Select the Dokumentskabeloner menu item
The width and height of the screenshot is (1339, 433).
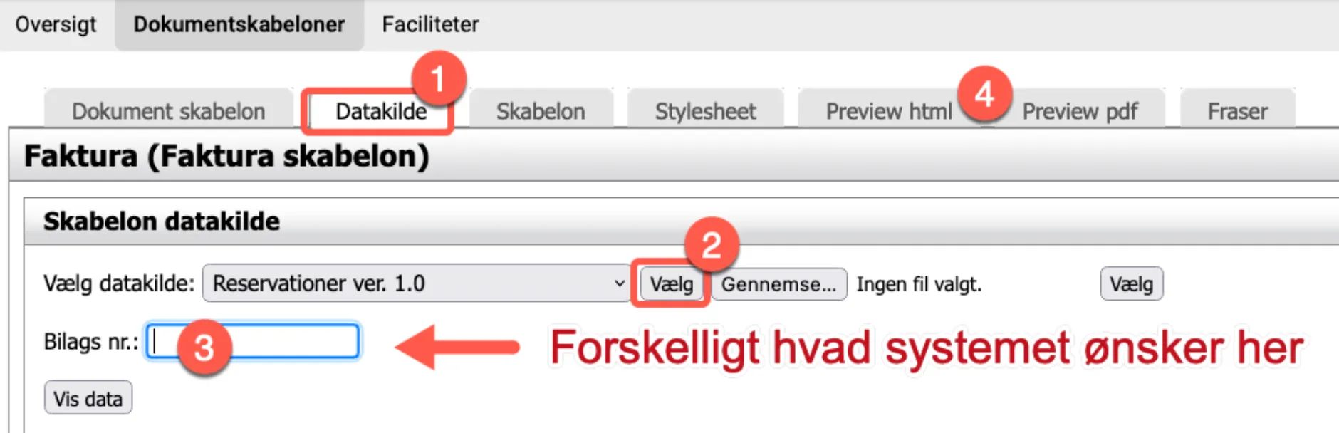tap(240, 24)
